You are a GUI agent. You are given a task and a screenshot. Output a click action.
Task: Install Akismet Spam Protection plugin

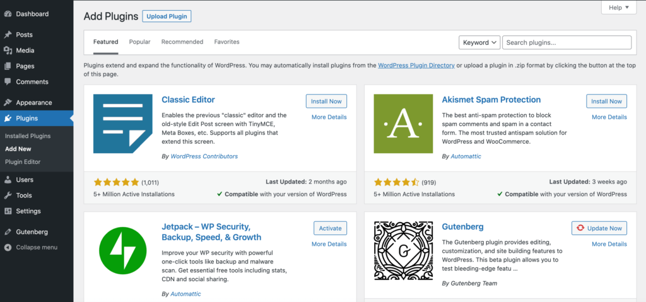point(606,102)
